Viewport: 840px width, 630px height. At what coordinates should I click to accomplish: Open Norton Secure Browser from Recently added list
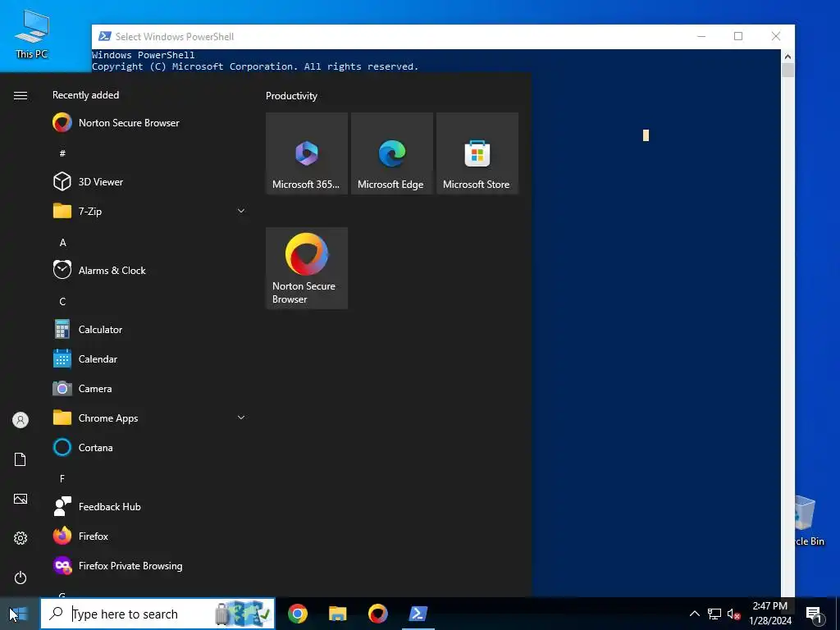(x=148, y=123)
